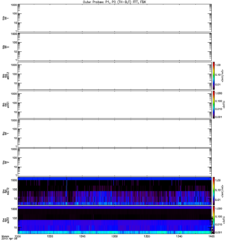Click the empty thc fff 1 plot panel
229x245 pixels.
point(114,134)
